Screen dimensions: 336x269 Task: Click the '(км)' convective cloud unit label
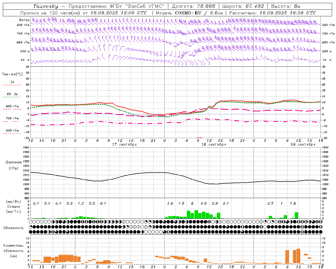coord(14,256)
